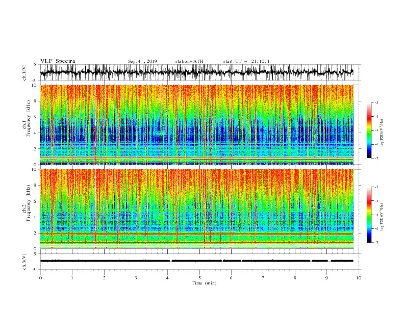Click the 'start UT = 21:10:1' text

click(246, 61)
